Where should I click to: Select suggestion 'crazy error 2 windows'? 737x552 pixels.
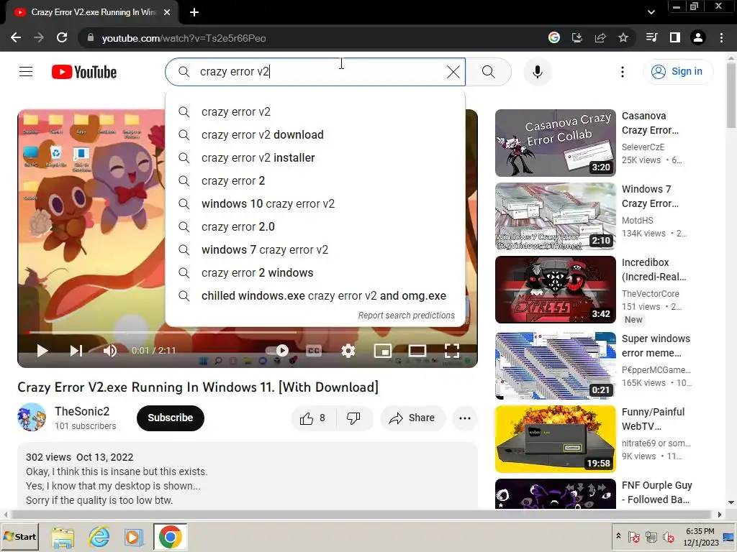315,272
